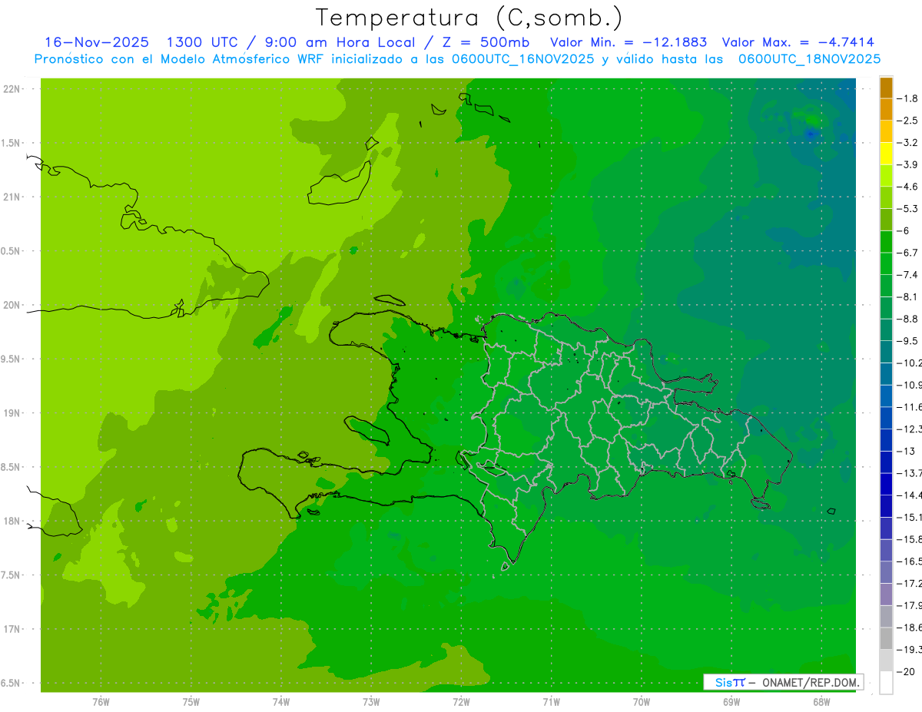This screenshot has height=712, width=922.
Task: Select the "75W" longitude label
Action: (x=191, y=702)
